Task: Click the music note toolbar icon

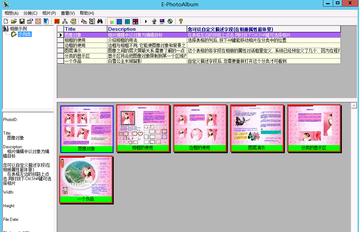Action: tap(46, 21)
